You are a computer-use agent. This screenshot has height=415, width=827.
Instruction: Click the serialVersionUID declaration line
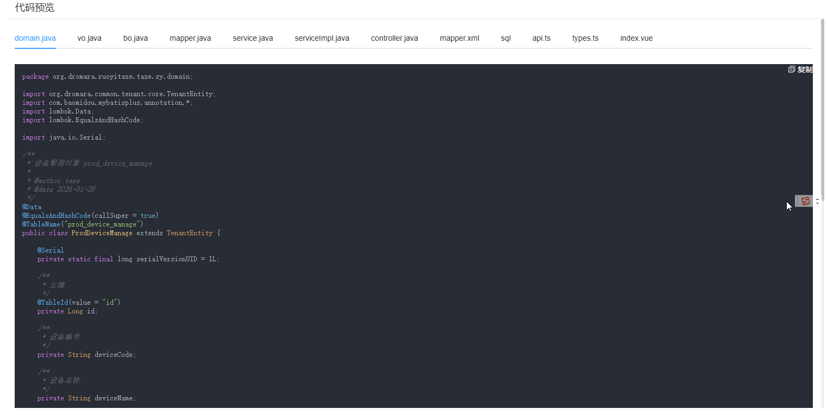click(128, 259)
